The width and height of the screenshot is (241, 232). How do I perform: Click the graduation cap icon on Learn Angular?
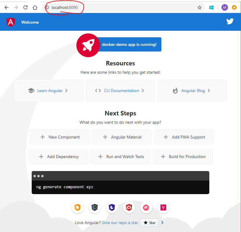point(31,91)
